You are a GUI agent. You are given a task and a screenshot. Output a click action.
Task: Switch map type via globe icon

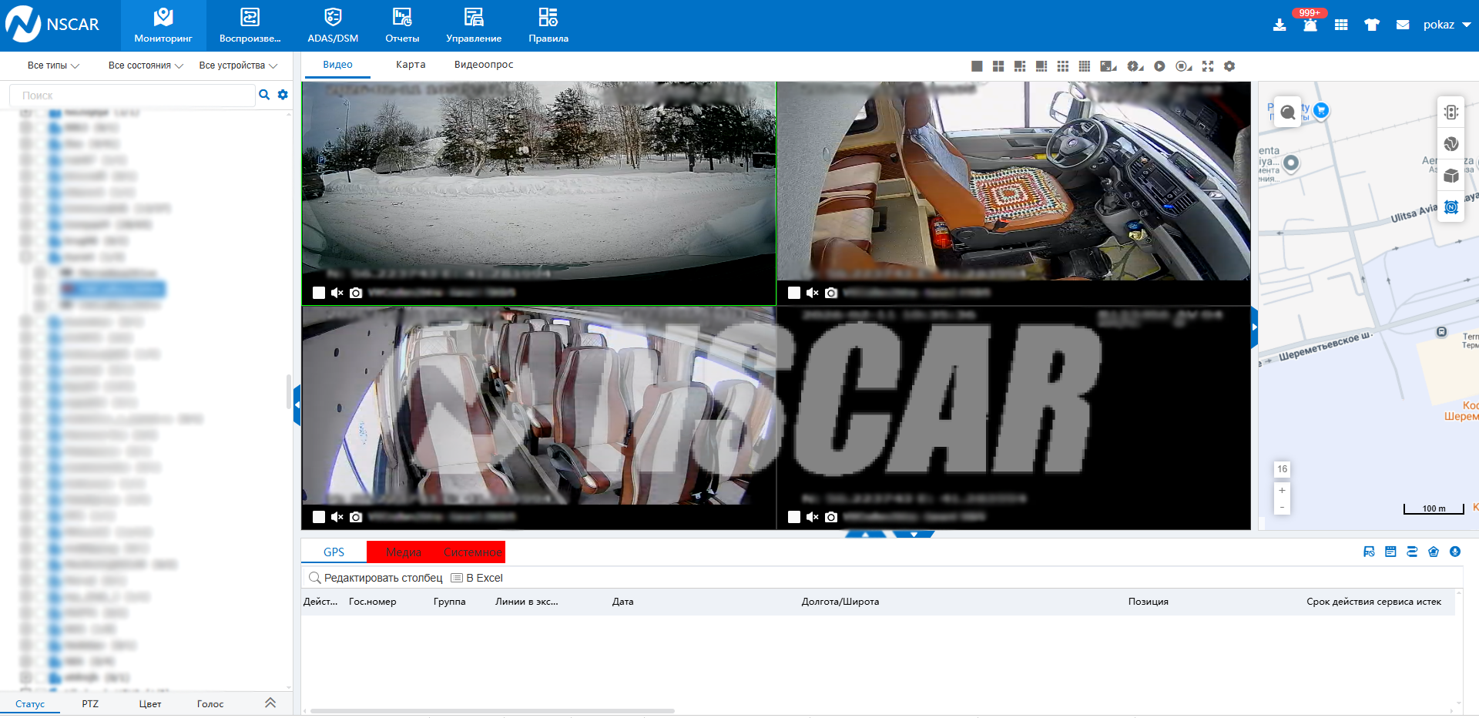(x=1451, y=144)
